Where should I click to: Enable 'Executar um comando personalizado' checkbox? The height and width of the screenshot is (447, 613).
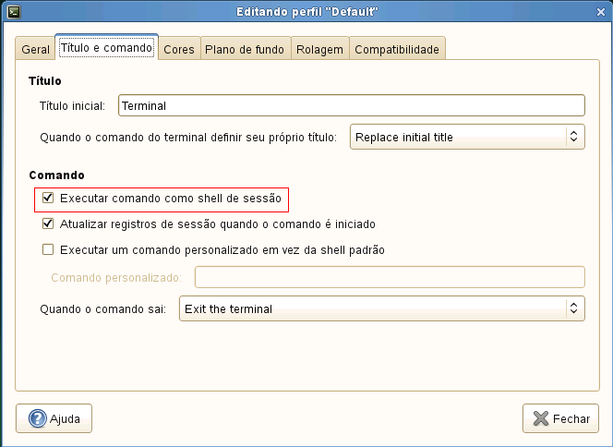click(x=48, y=249)
